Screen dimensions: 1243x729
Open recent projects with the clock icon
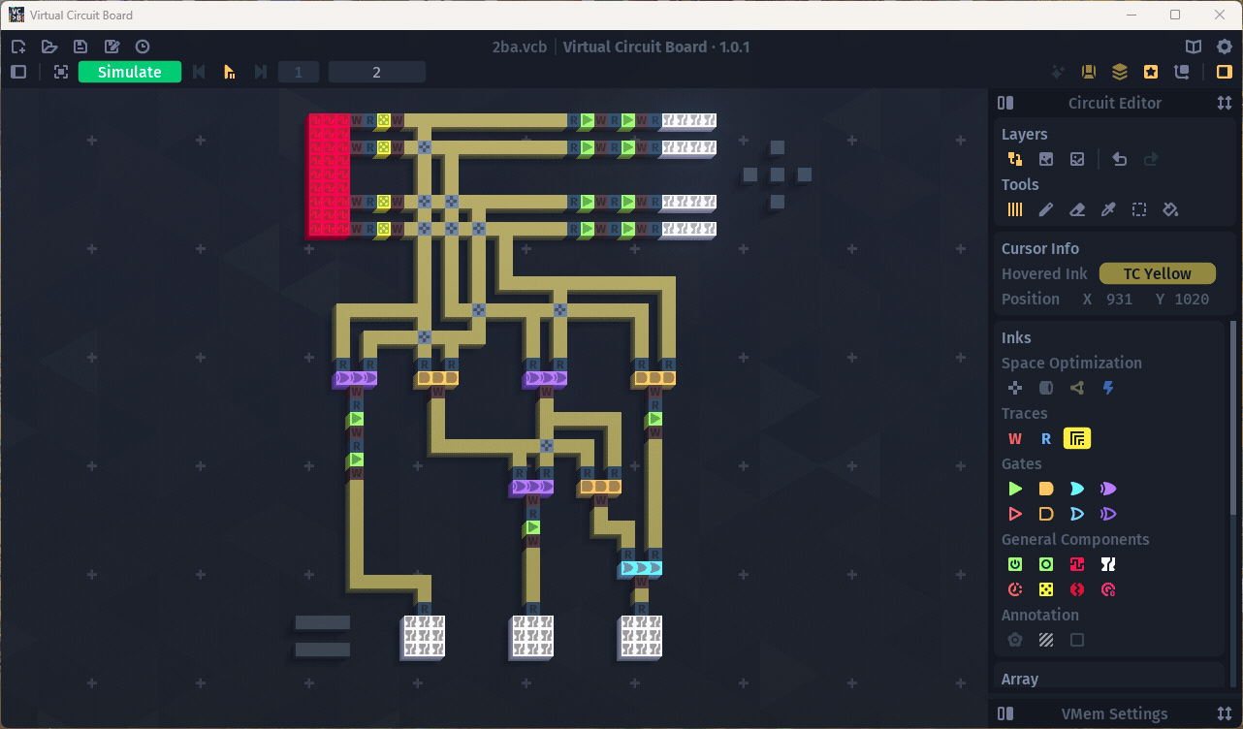coord(143,47)
